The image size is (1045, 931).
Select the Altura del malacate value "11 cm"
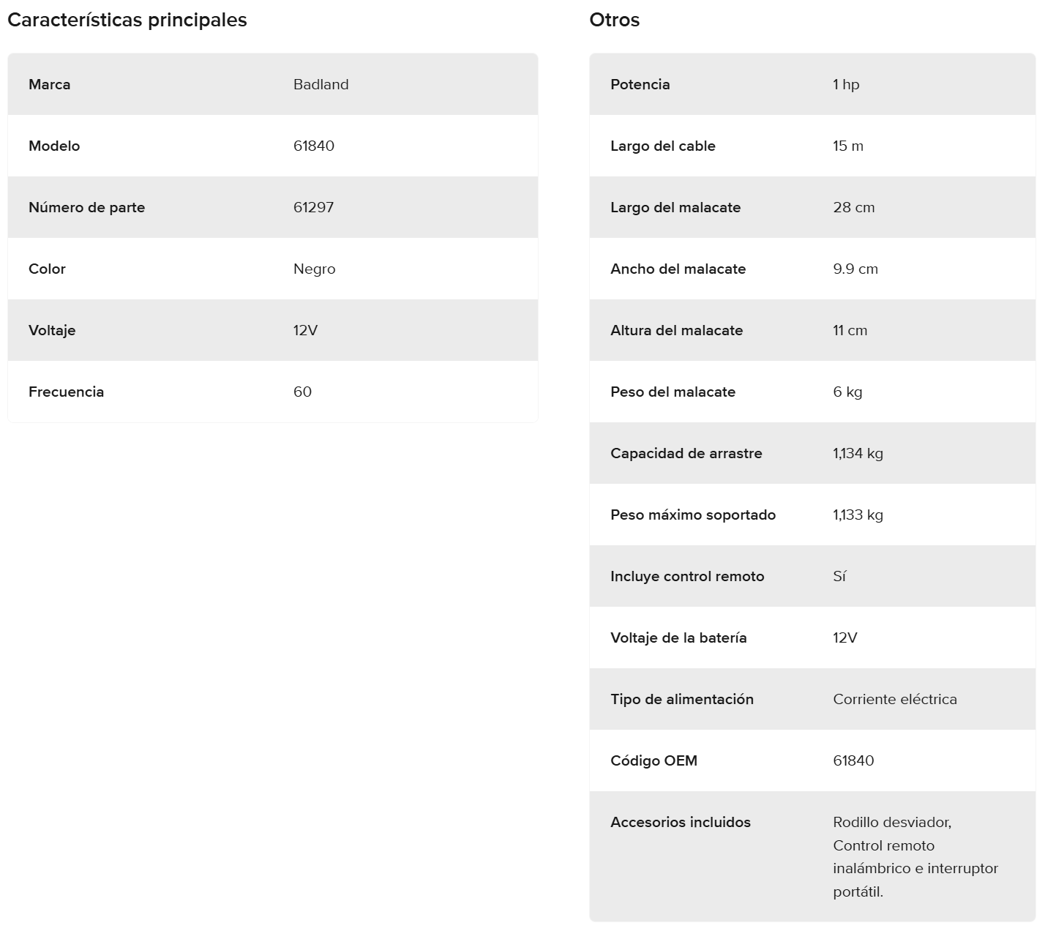click(x=850, y=330)
